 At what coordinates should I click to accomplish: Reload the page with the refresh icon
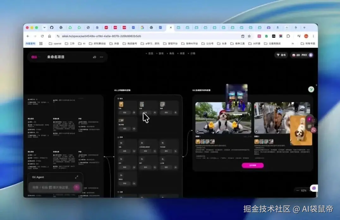point(42,36)
